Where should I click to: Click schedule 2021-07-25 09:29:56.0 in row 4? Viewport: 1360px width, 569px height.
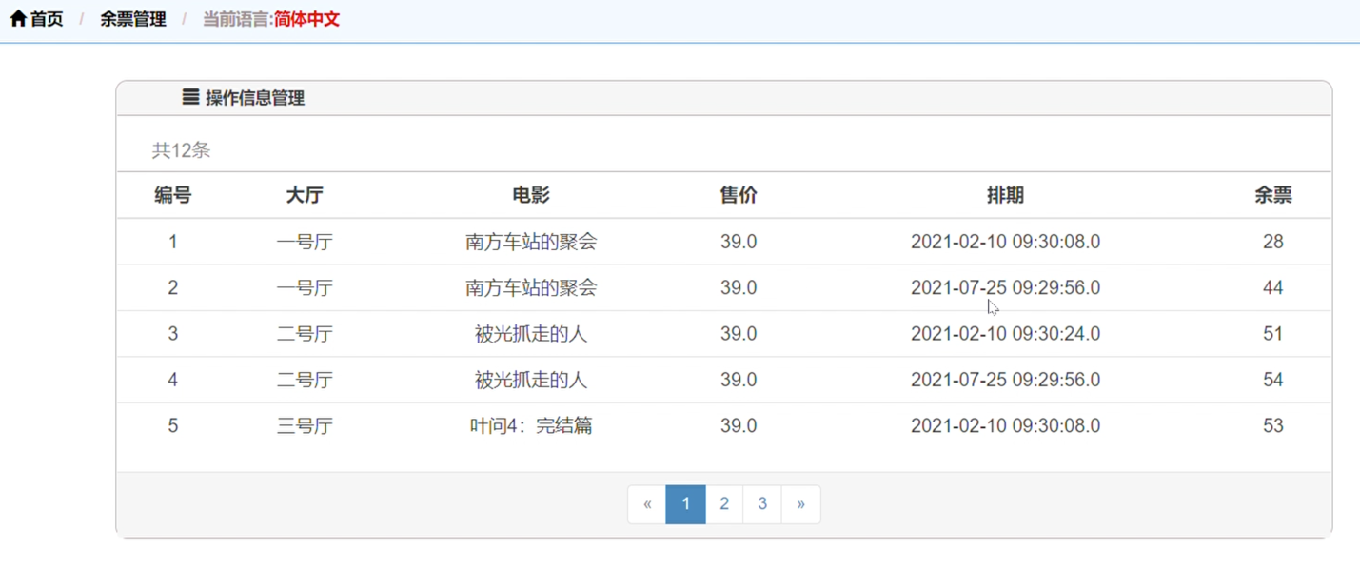[x=1005, y=380]
